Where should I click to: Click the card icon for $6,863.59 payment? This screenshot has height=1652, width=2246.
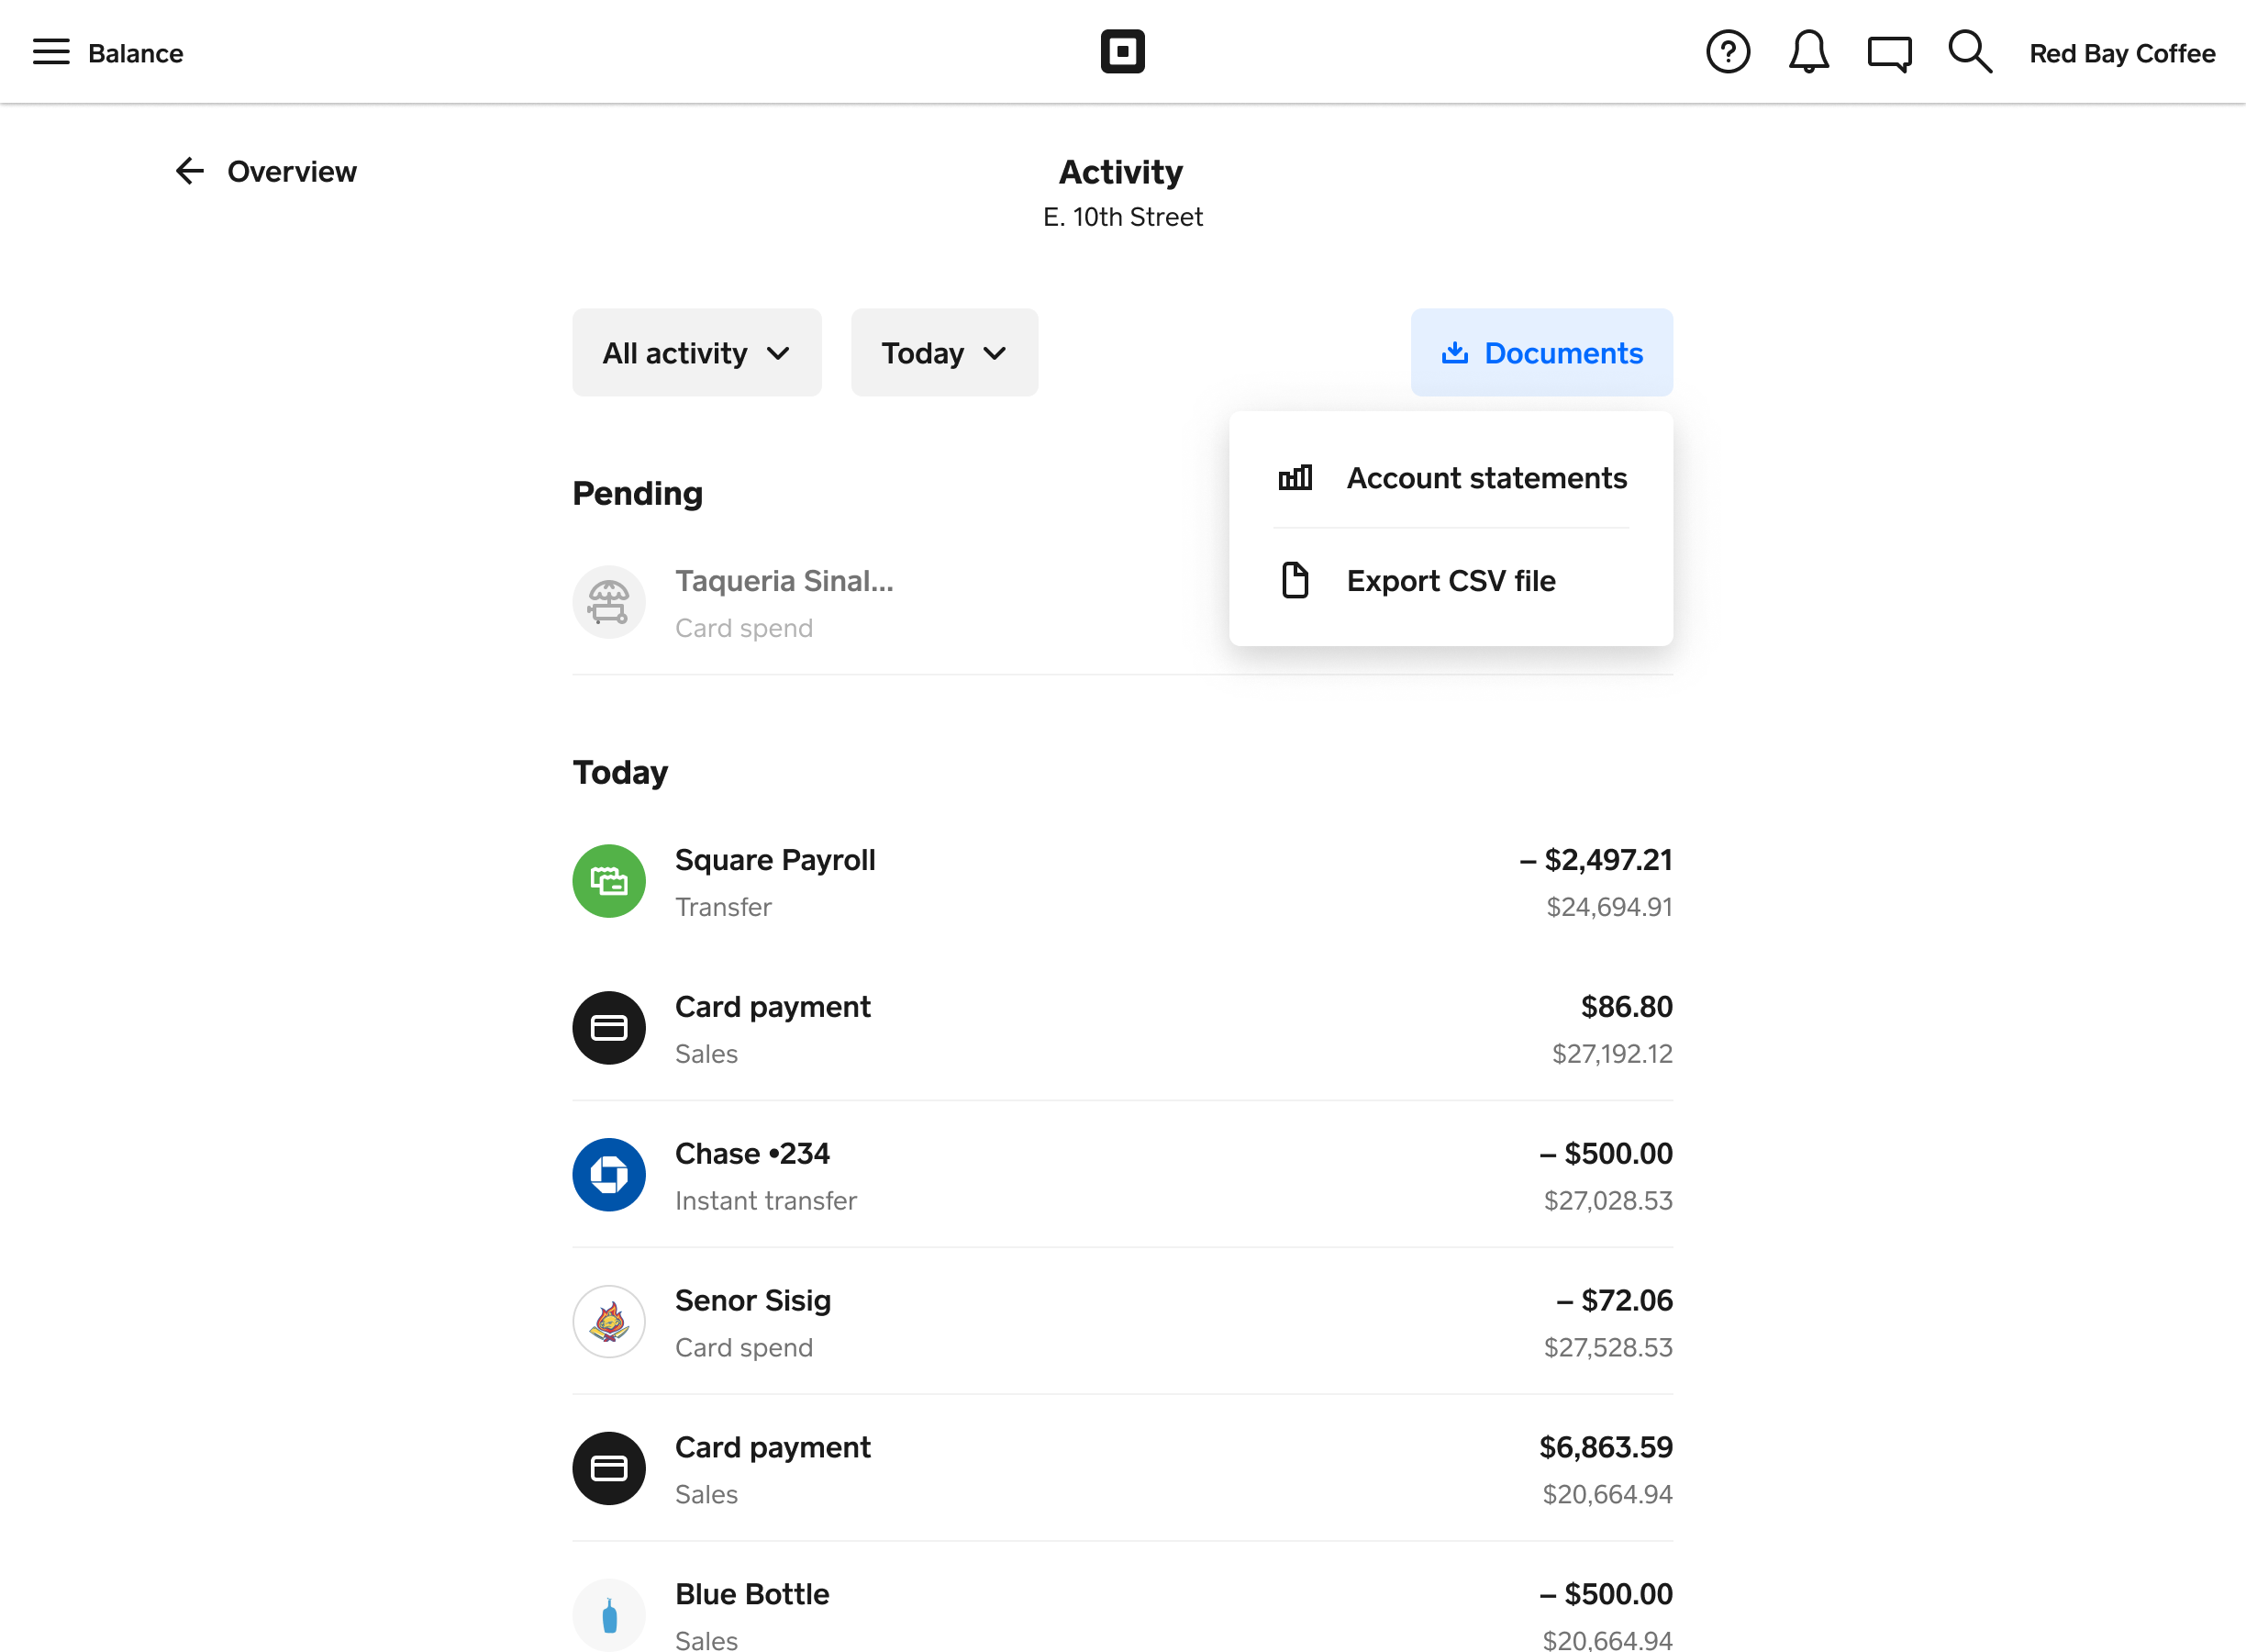(608, 1469)
